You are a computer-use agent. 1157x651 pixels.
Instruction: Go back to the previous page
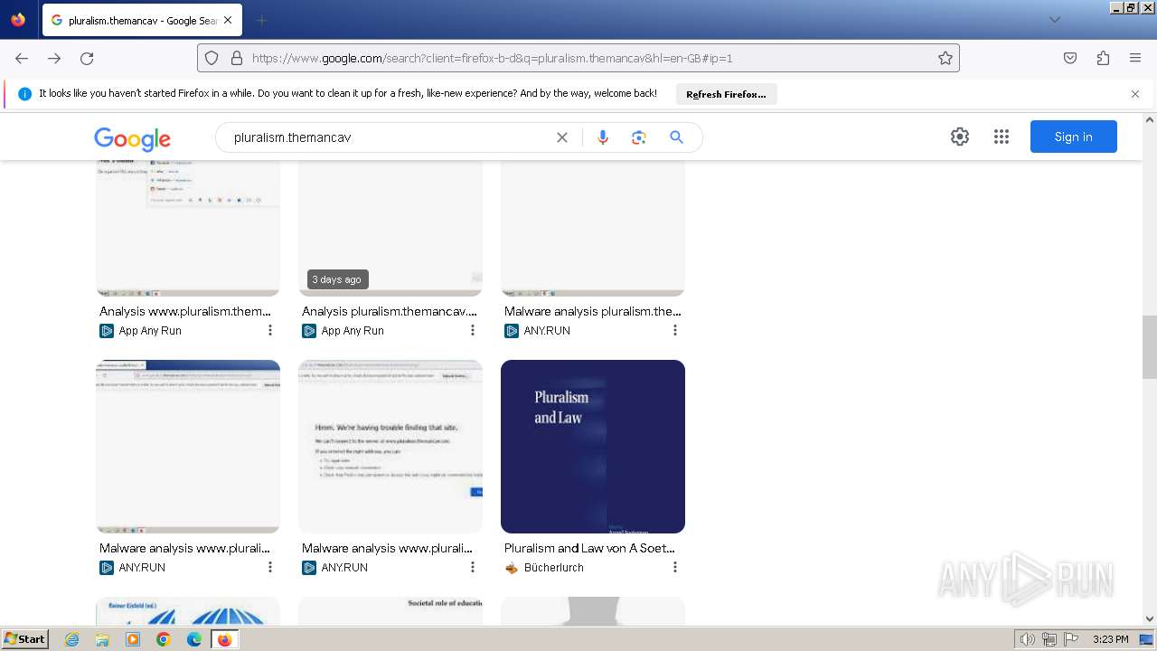point(22,58)
